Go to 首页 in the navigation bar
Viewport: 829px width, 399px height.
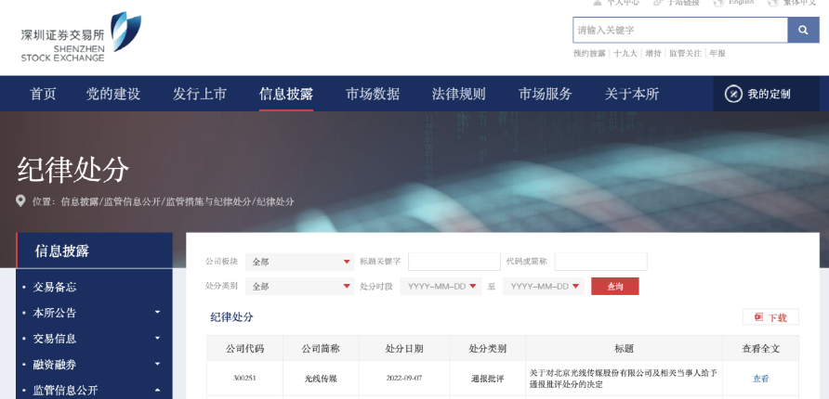click(43, 94)
